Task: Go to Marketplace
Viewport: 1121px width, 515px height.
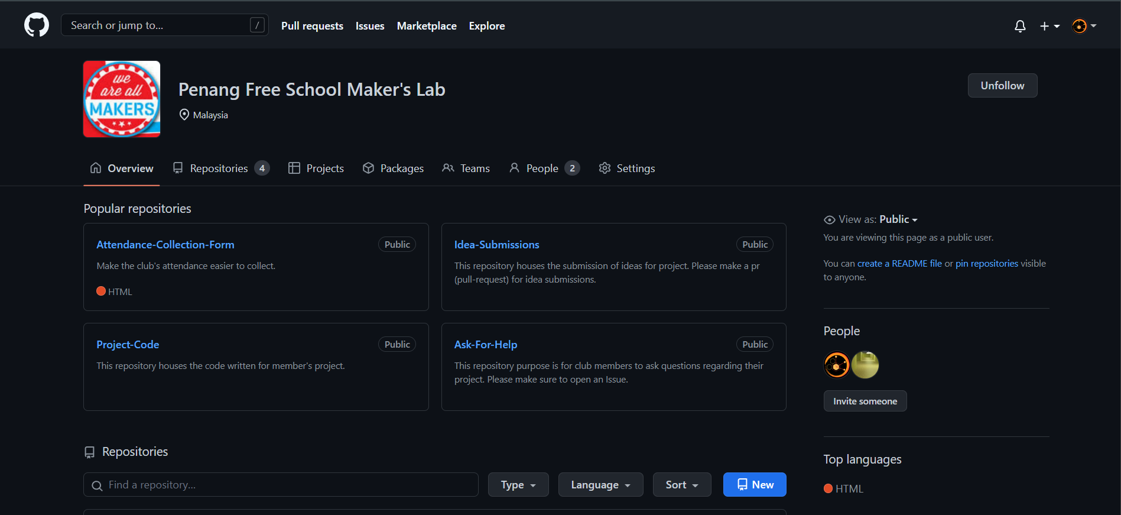Action: click(427, 26)
